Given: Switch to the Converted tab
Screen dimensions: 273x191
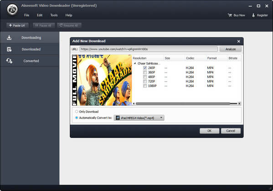Looking at the screenshot, I should click(x=30, y=61).
